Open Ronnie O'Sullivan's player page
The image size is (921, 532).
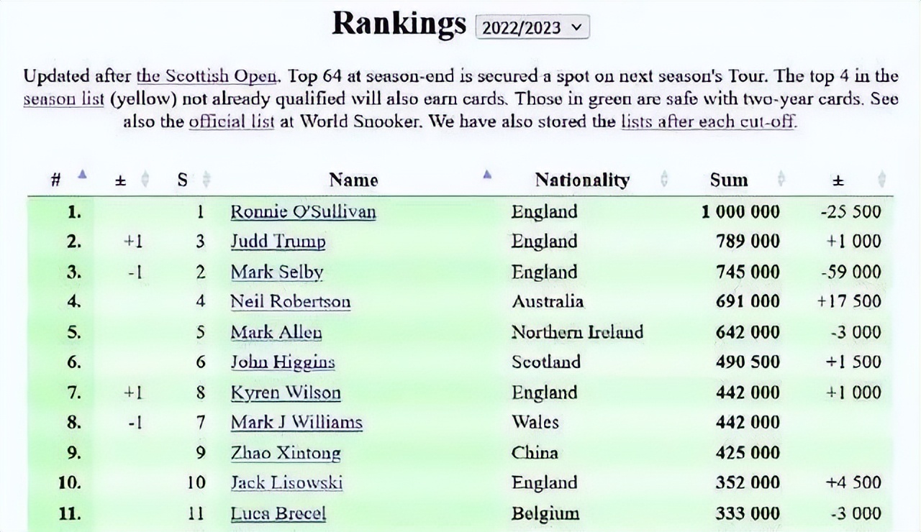(x=303, y=212)
